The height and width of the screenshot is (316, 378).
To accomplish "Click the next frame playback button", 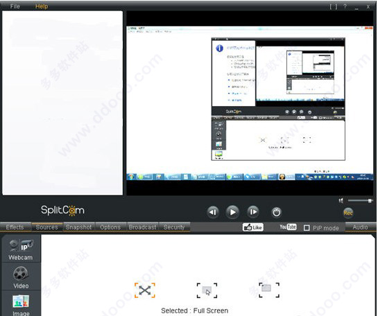I will click(253, 212).
